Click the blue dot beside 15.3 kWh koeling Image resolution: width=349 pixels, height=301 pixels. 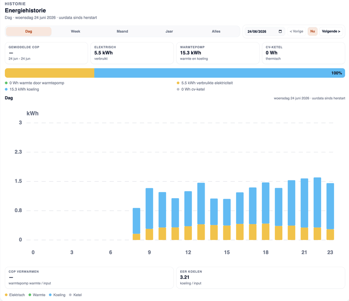point(6,89)
